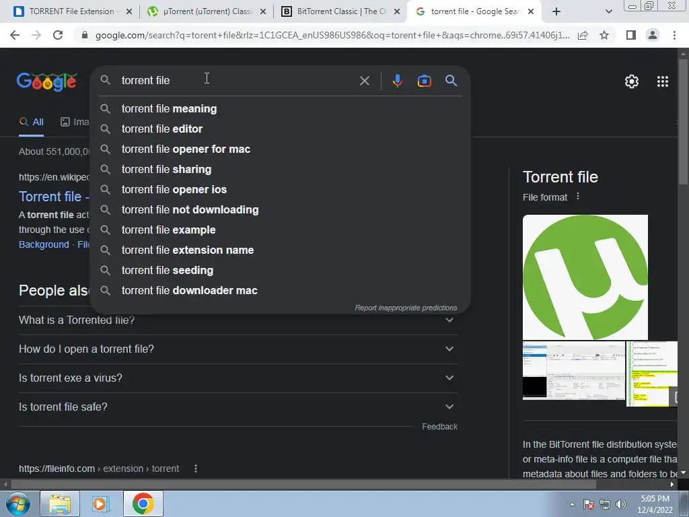689x517 pixels.
Task: Open the taskbar clock showing 5:05 PM
Action: coord(655,504)
